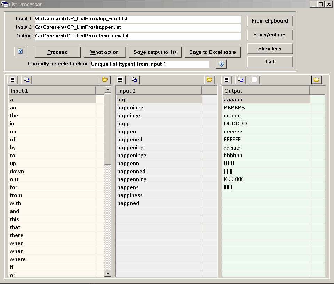Click the copy icon above Input 1
The image size is (334, 284).
pyautogui.click(x=26, y=80)
